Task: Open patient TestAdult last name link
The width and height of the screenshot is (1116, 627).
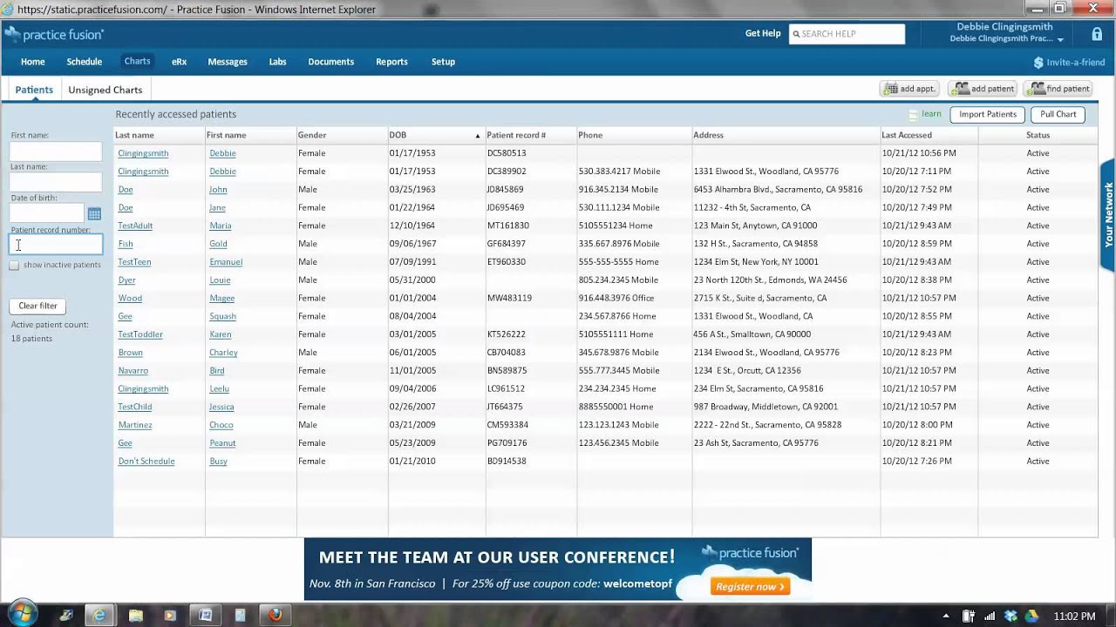Action: click(135, 226)
